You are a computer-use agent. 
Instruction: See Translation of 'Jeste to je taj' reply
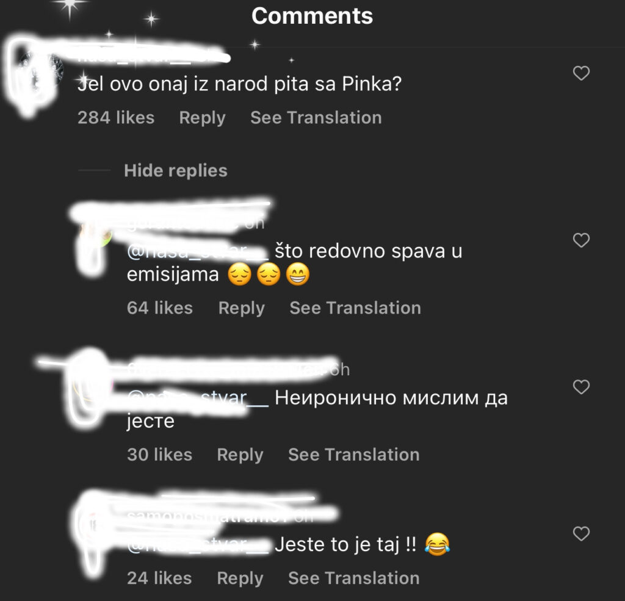click(x=354, y=578)
